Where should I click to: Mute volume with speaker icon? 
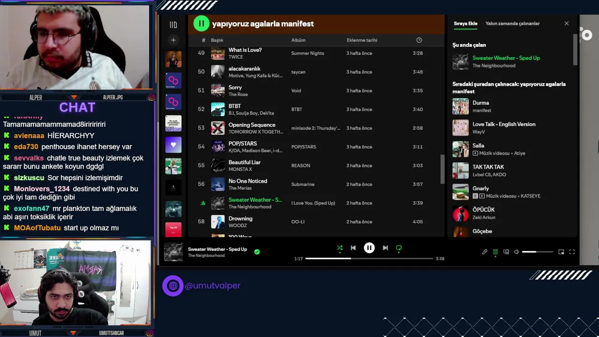[517, 252]
